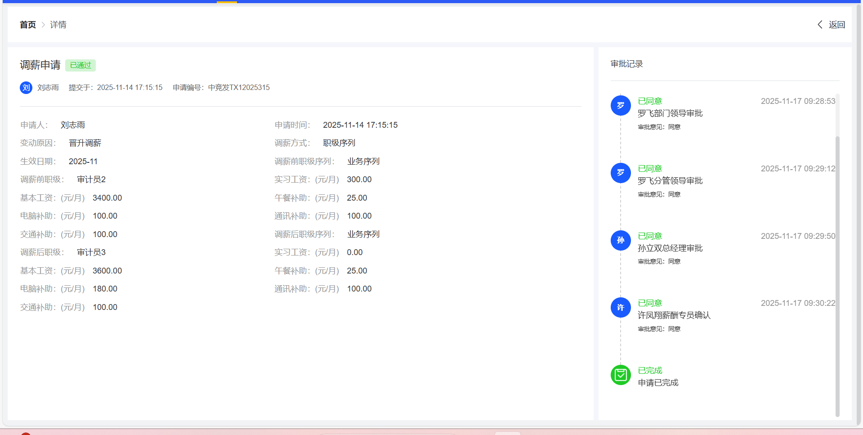Image resolution: width=863 pixels, height=435 pixels.
Task: Click the 返回 button
Action: (836, 25)
